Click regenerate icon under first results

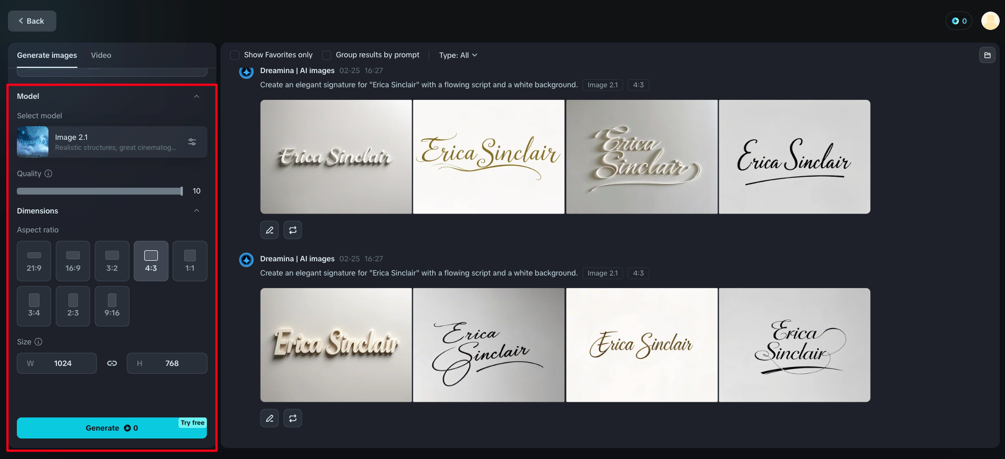point(293,230)
